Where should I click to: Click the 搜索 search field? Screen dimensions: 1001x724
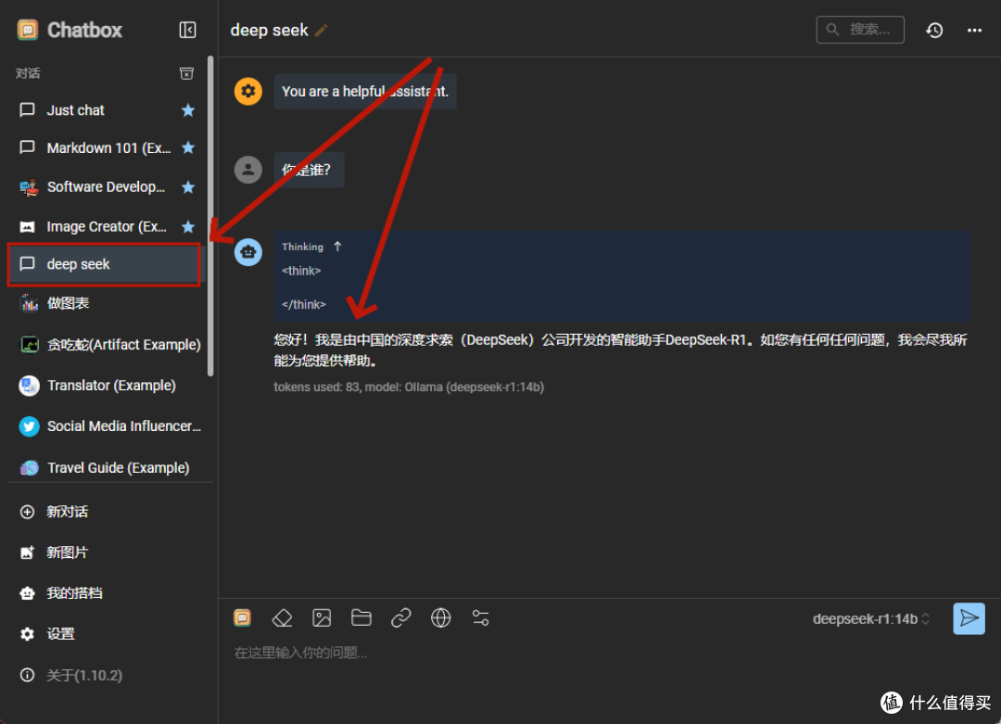[x=860, y=30]
